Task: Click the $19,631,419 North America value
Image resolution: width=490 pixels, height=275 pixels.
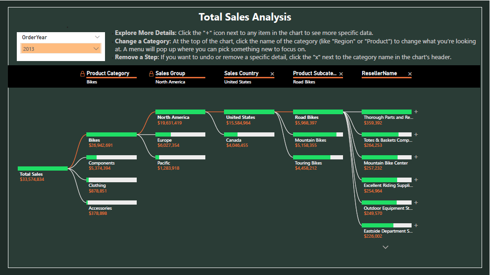Action: point(170,123)
